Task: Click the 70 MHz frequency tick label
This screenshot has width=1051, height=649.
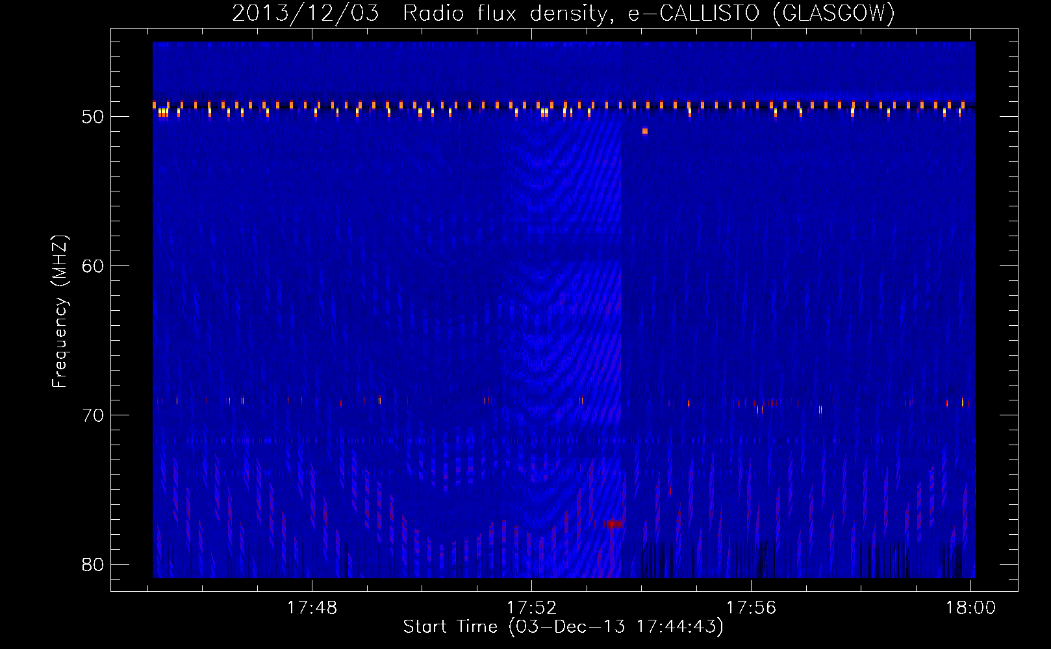Action: tap(93, 415)
